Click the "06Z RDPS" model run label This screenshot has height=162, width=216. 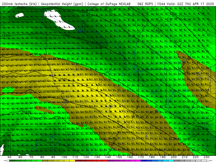click(x=145, y=4)
